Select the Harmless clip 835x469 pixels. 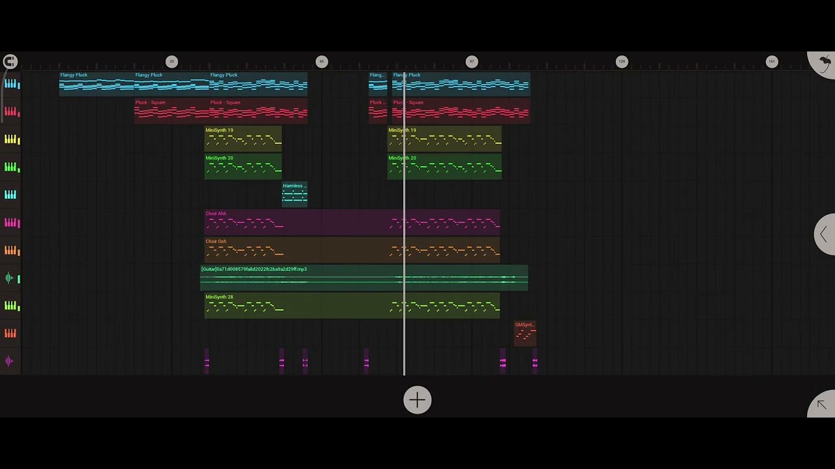pyautogui.click(x=295, y=195)
